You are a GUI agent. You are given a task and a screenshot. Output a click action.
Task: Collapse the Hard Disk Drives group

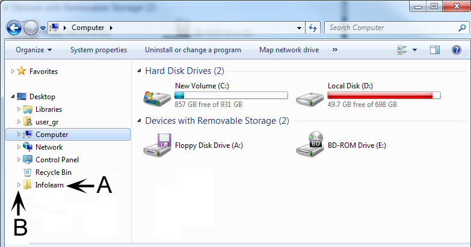(139, 71)
